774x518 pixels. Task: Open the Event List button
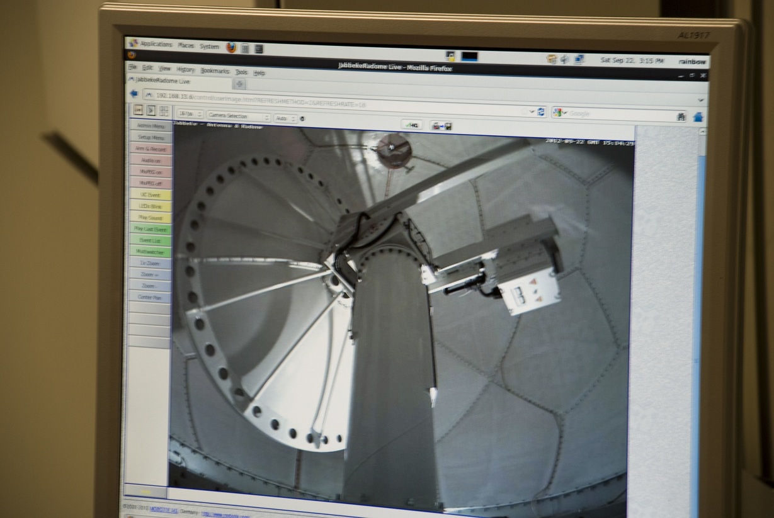click(x=151, y=240)
